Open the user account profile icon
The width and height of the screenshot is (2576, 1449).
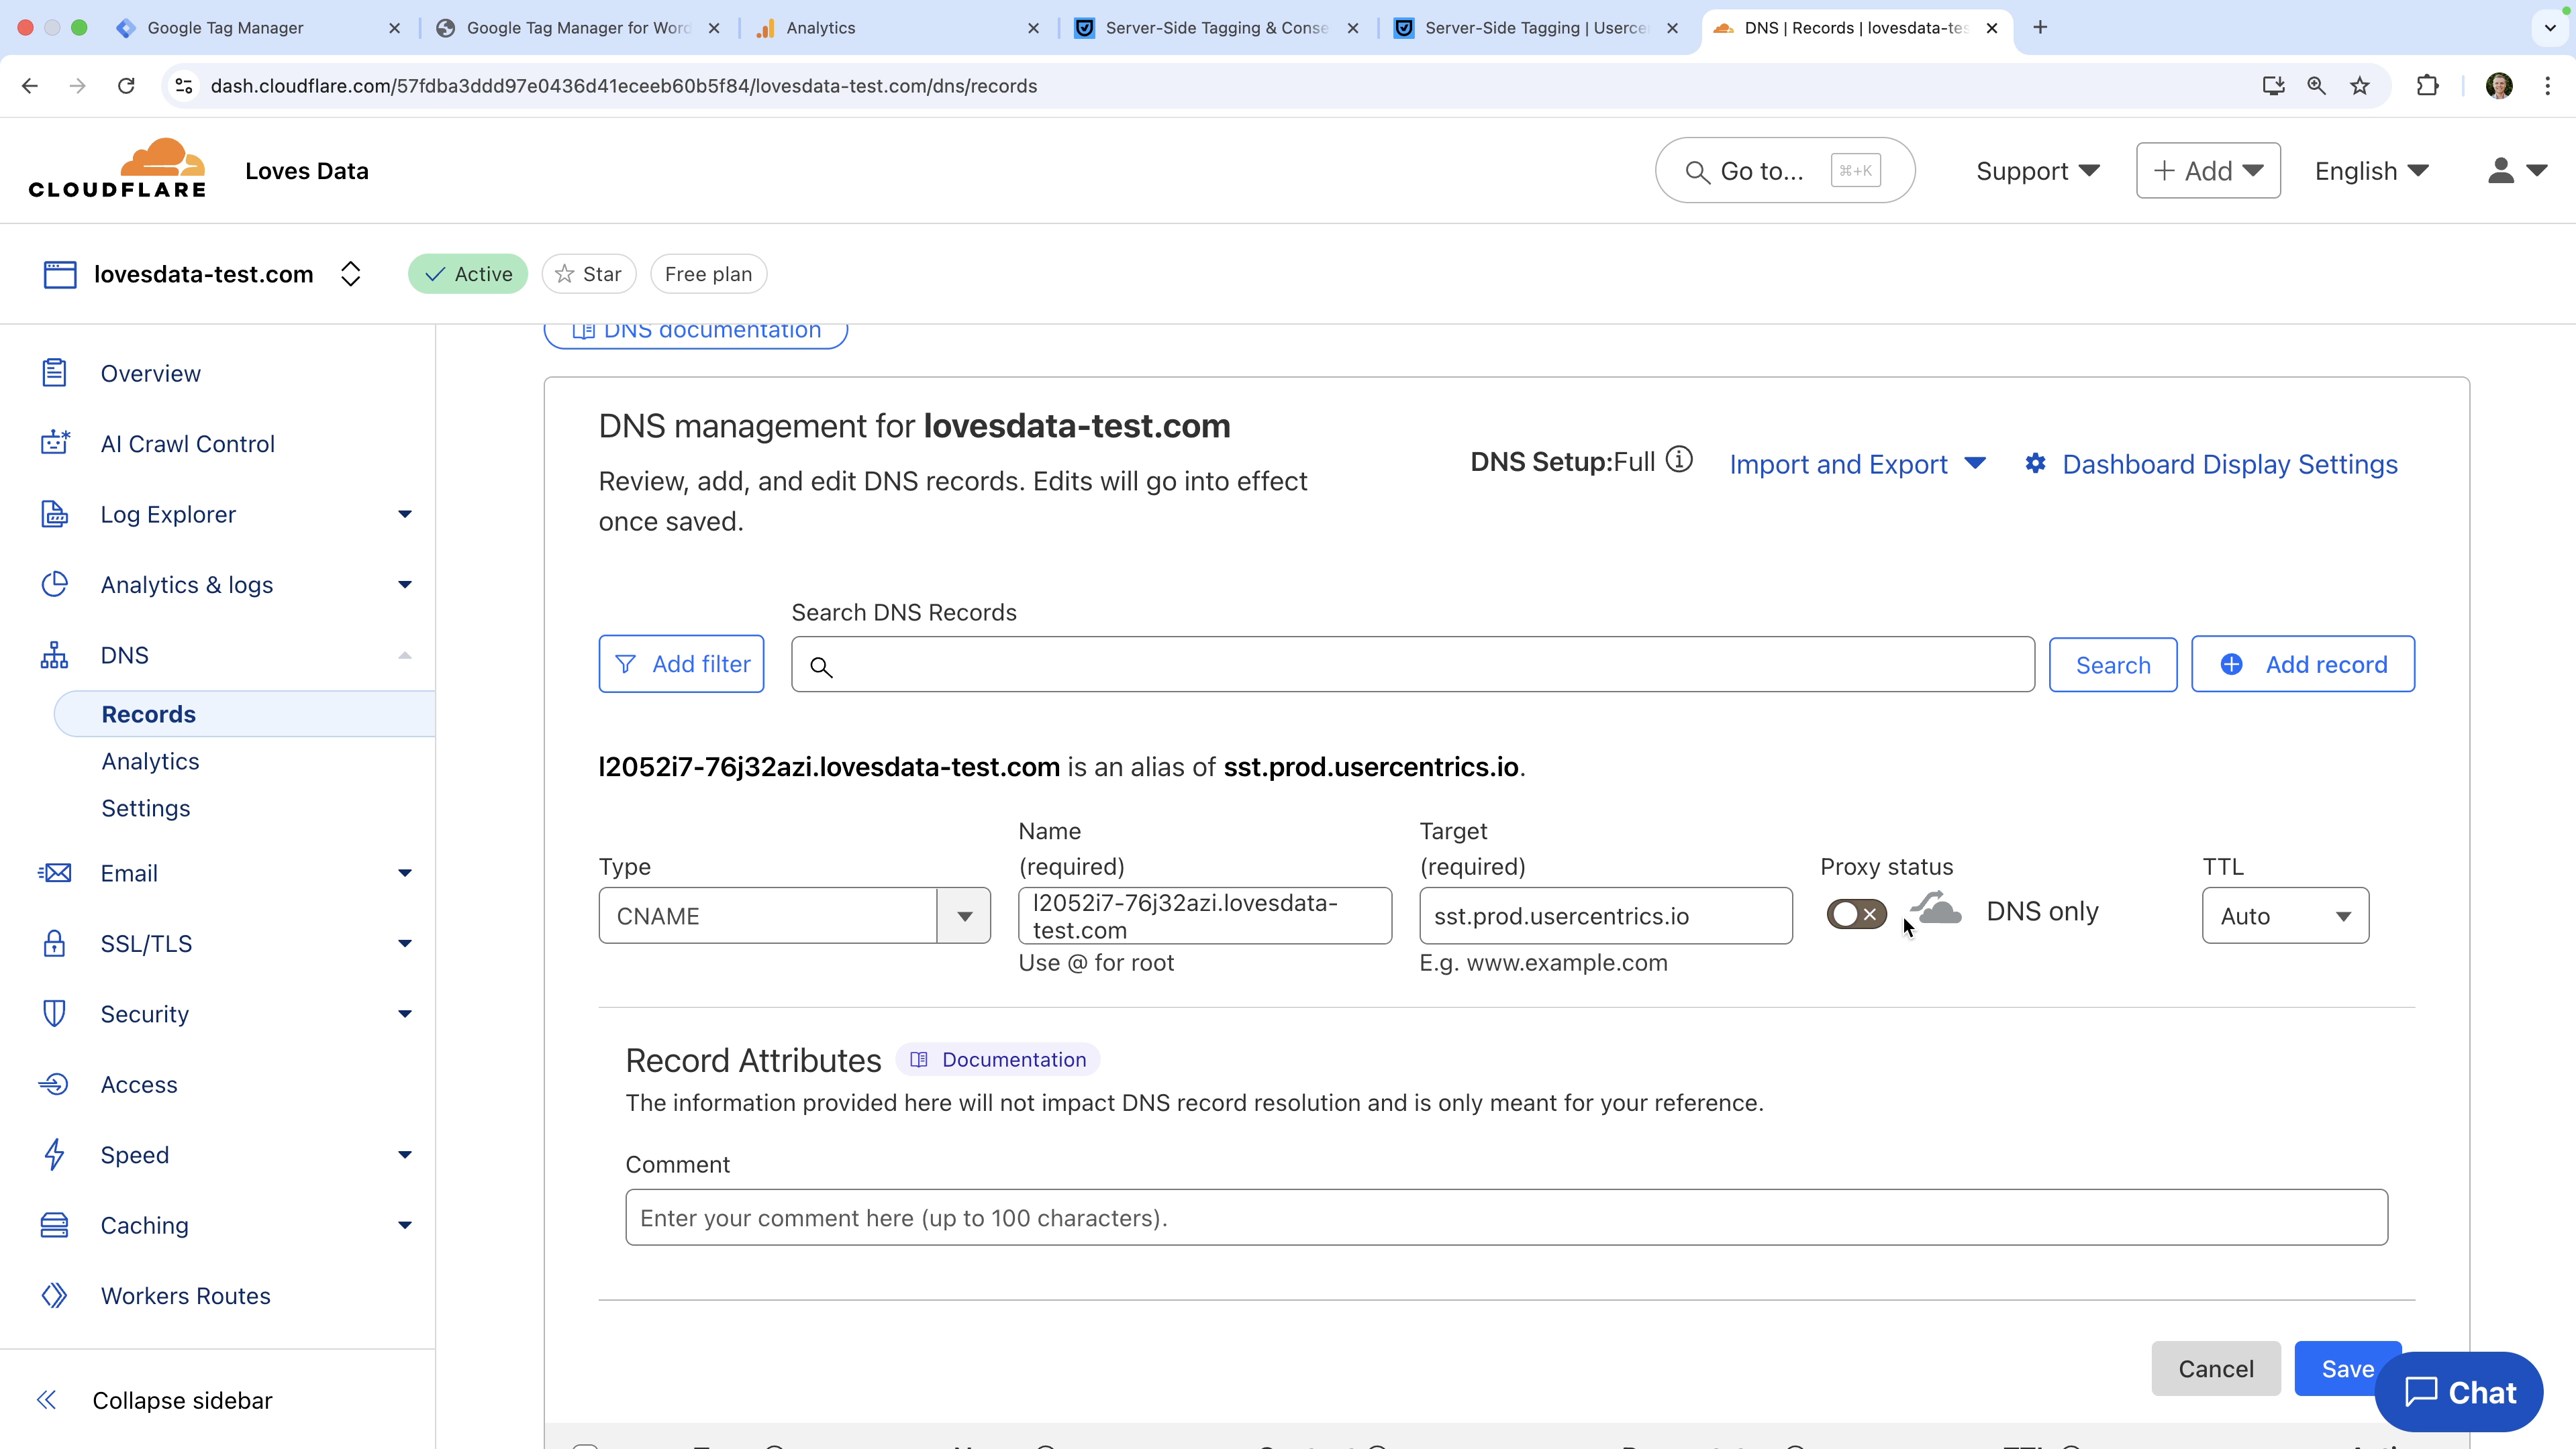tap(2500, 171)
